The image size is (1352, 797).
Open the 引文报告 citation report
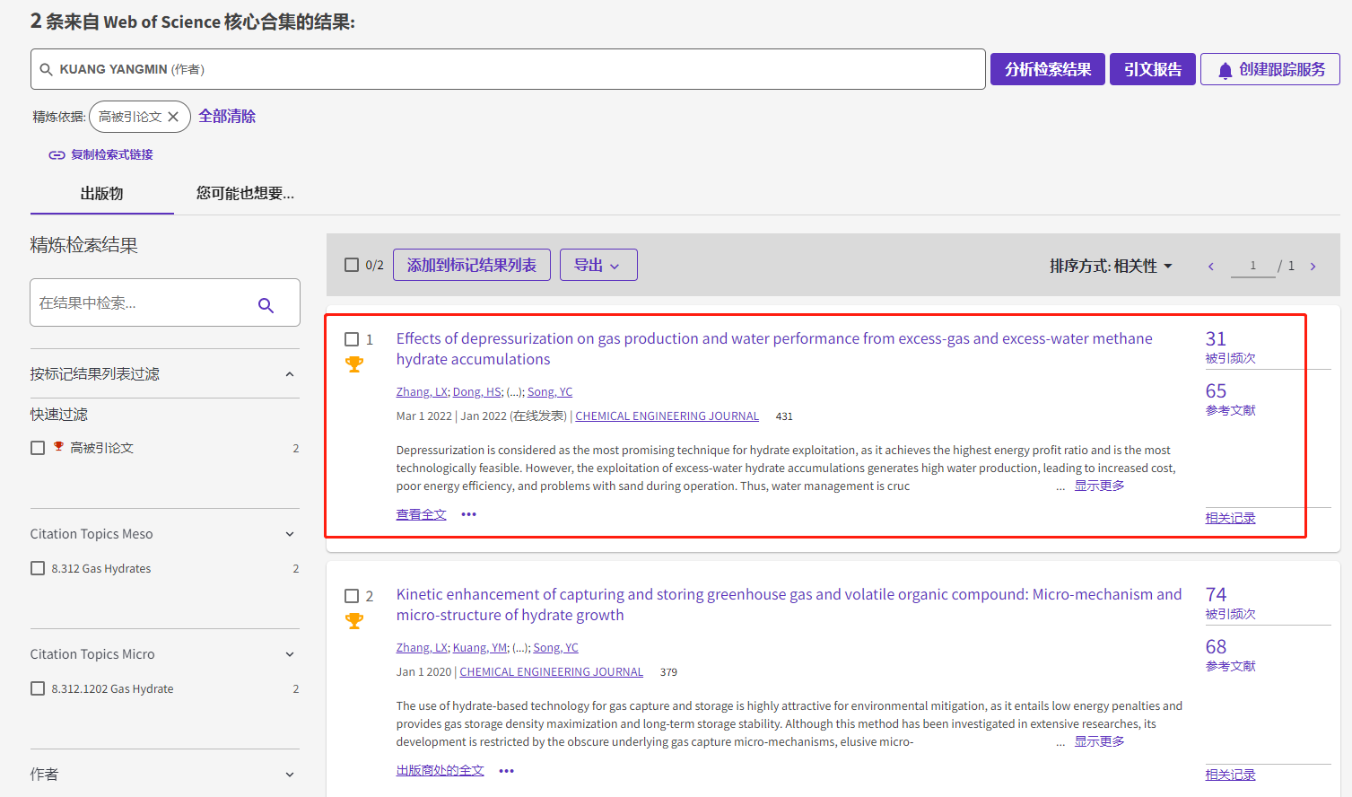[1152, 69]
